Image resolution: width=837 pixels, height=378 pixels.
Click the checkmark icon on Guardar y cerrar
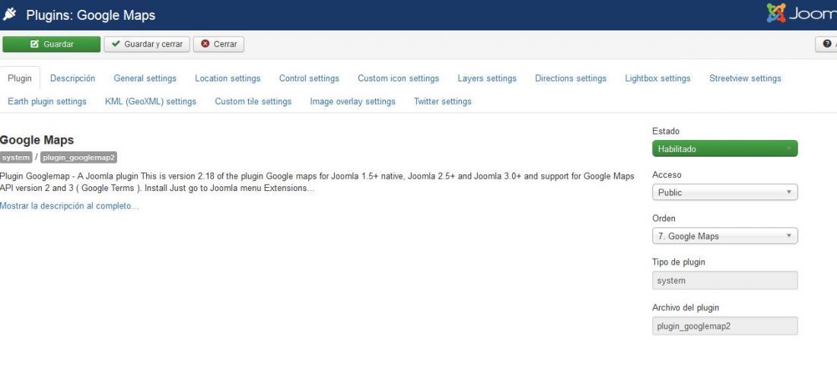[116, 44]
